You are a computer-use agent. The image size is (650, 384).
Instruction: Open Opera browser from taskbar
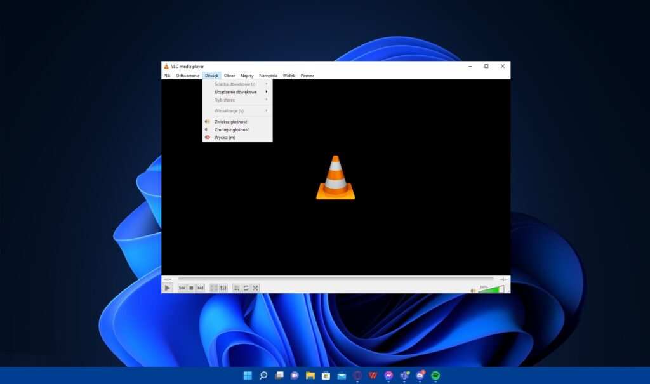357,376
